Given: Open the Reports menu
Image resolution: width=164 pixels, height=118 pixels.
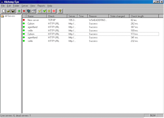Looking at the screenshot, I should tap(41, 6).
